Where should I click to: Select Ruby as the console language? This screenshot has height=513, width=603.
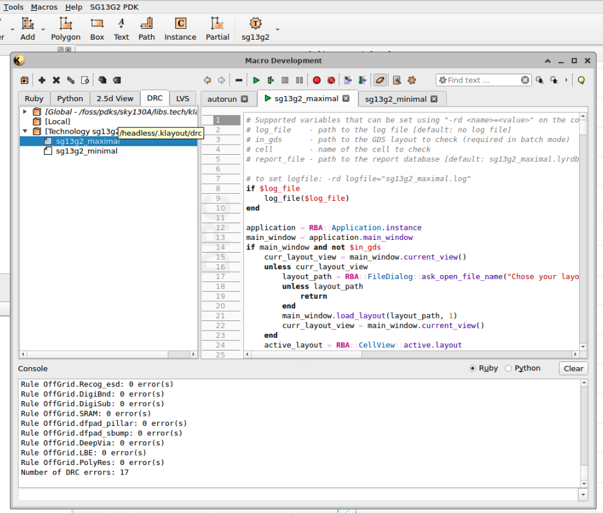[x=472, y=368]
